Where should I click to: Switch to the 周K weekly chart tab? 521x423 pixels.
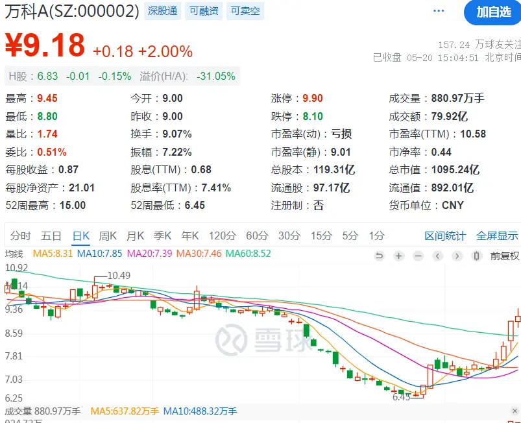108,236
